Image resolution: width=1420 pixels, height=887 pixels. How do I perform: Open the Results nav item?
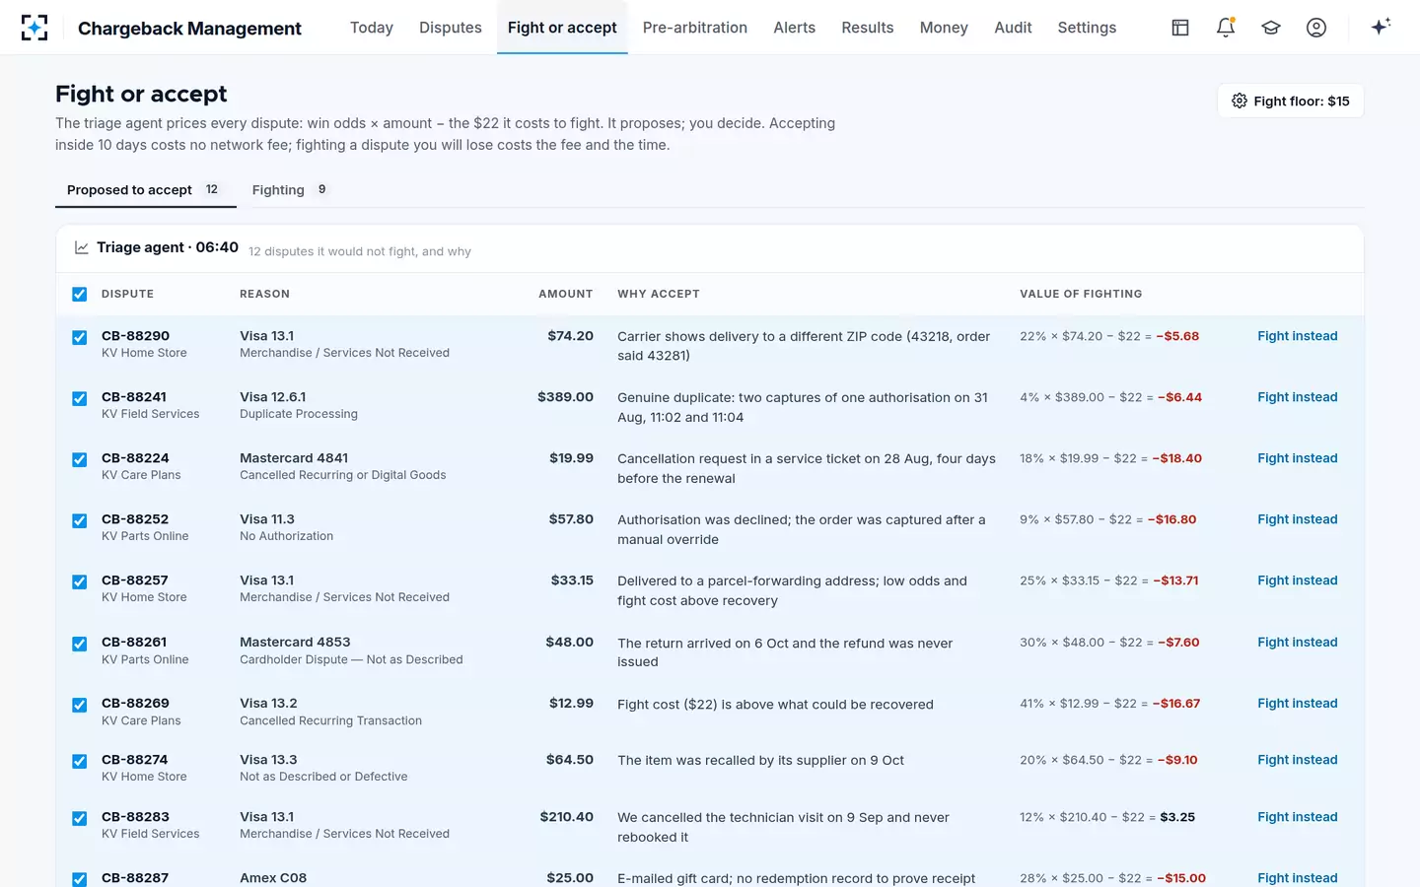pyautogui.click(x=868, y=28)
